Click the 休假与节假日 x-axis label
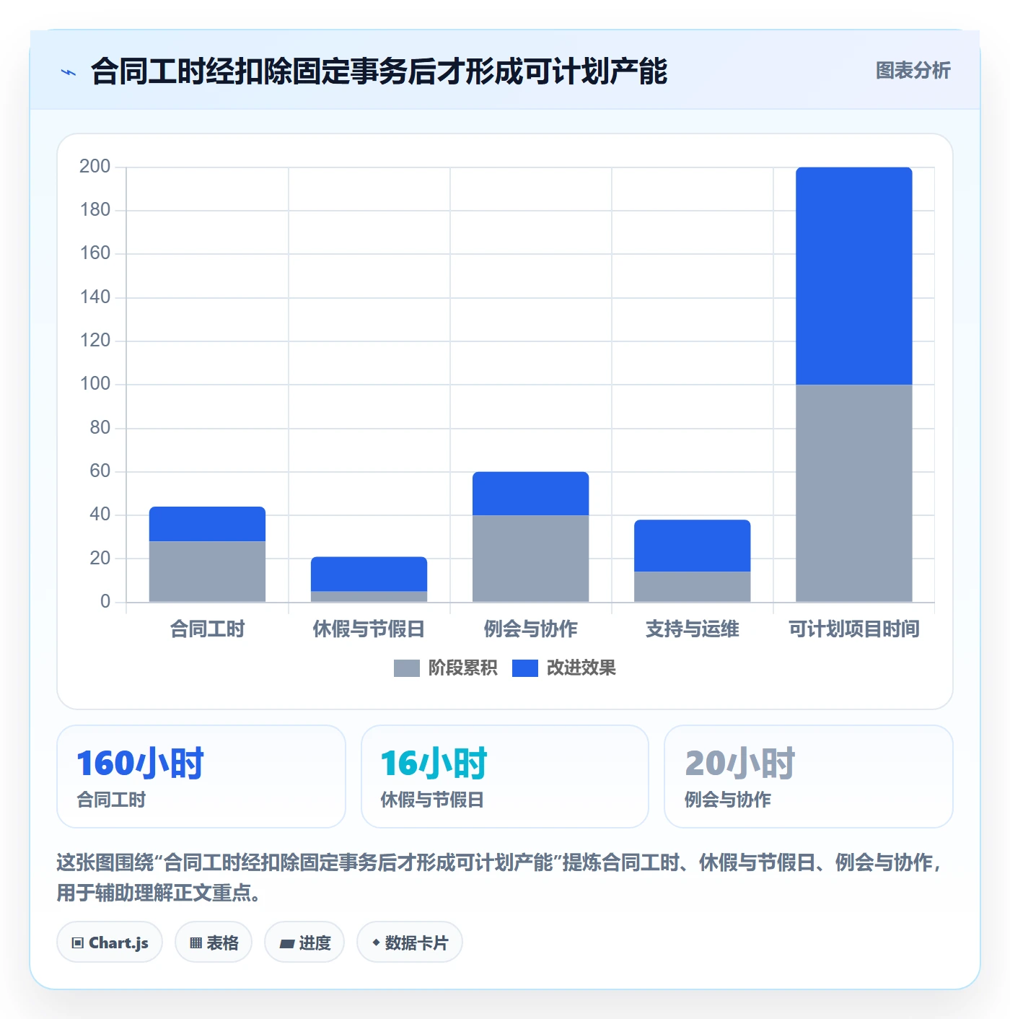This screenshot has width=1010, height=1019. 369,629
